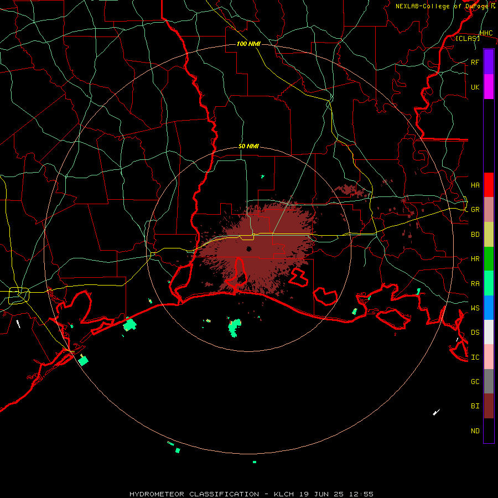Click the GR legend label
The height and width of the screenshot is (498, 498).
tap(475, 210)
